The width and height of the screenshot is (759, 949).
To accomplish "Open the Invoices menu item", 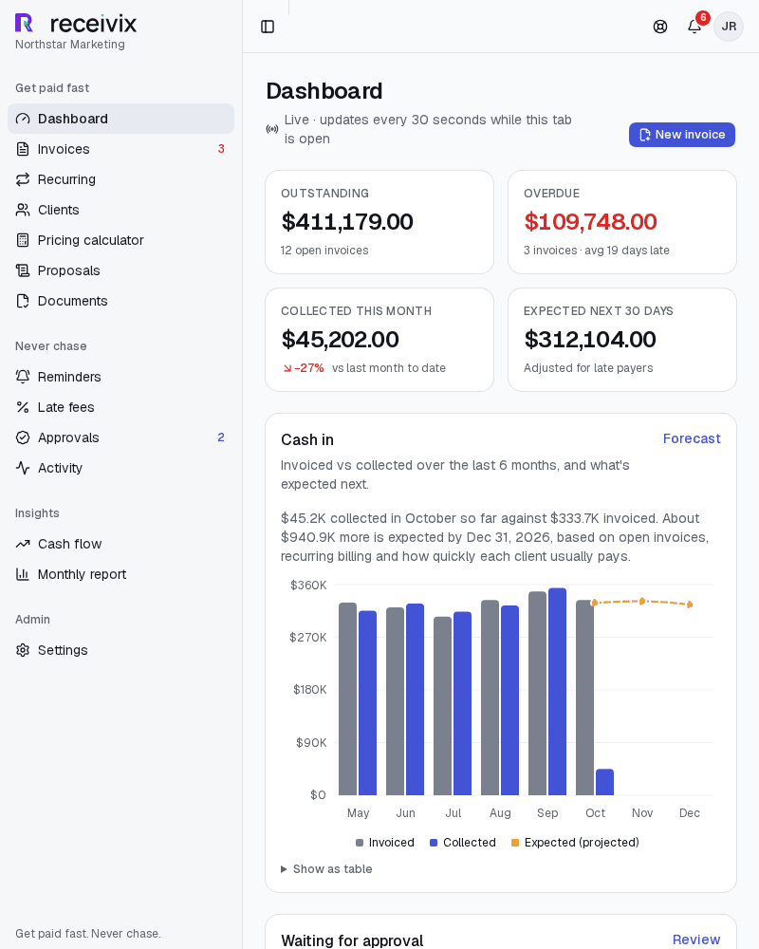I will click(x=120, y=149).
